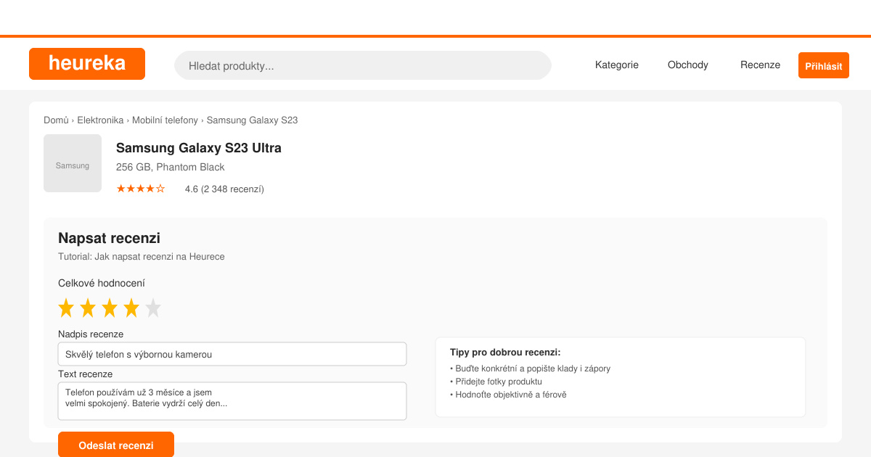Click the Nadpis recenze input field
871x457 pixels.
(x=232, y=354)
